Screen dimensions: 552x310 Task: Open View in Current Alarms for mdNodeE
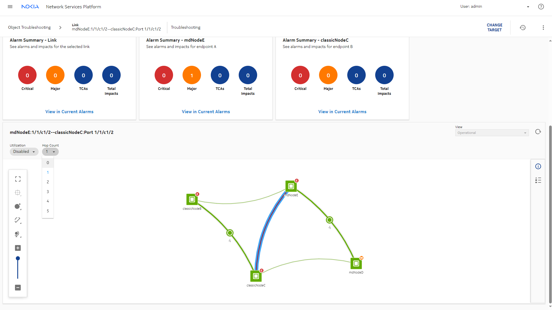tap(206, 112)
